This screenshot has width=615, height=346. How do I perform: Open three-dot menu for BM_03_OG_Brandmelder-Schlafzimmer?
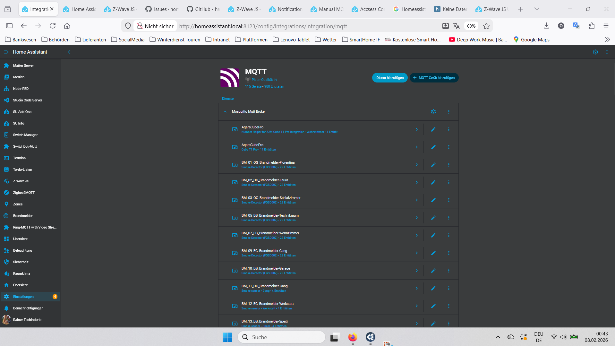pos(449,200)
